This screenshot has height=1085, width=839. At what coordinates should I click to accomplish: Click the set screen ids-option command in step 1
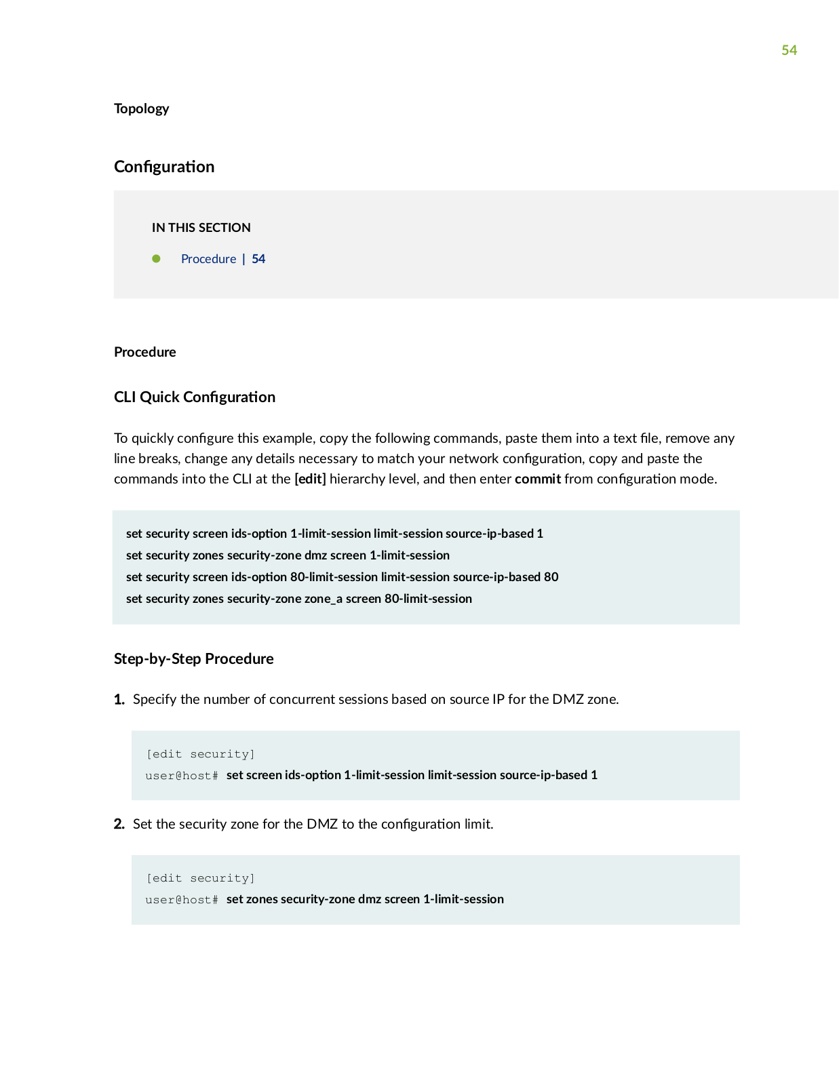(412, 775)
